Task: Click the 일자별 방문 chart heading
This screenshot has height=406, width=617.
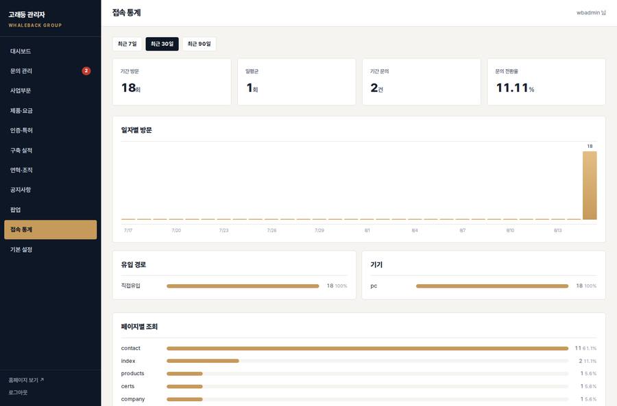Action: pos(136,130)
